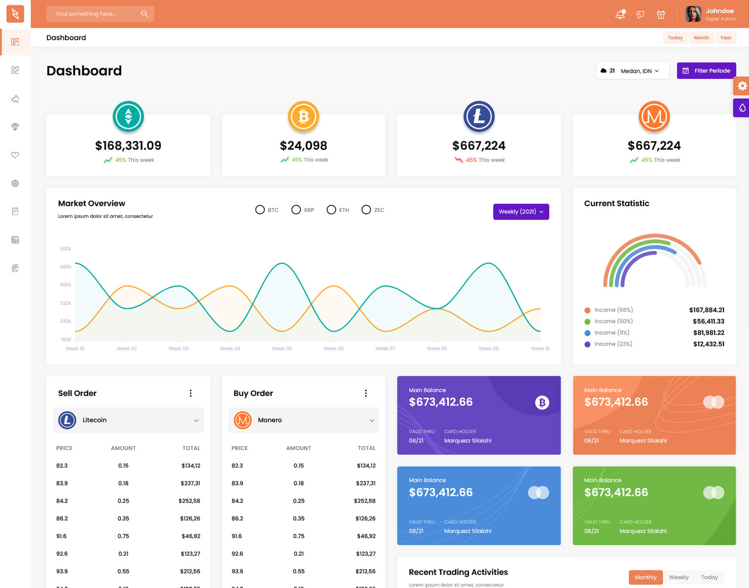
Task: Switch to the Month tab
Action: coord(701,38)
